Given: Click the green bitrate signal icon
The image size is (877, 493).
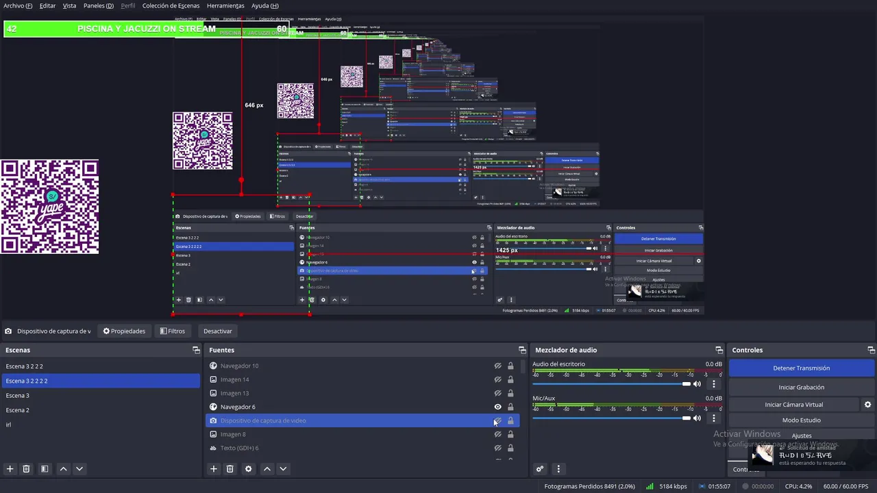Looking at the screenshot, I should point(650,486).
